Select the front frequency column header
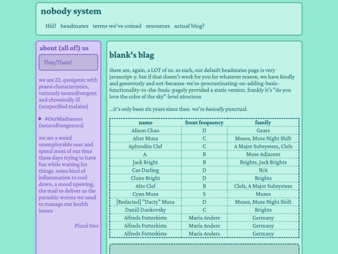This screenshot has width=338, height=254. coord(204,122)
